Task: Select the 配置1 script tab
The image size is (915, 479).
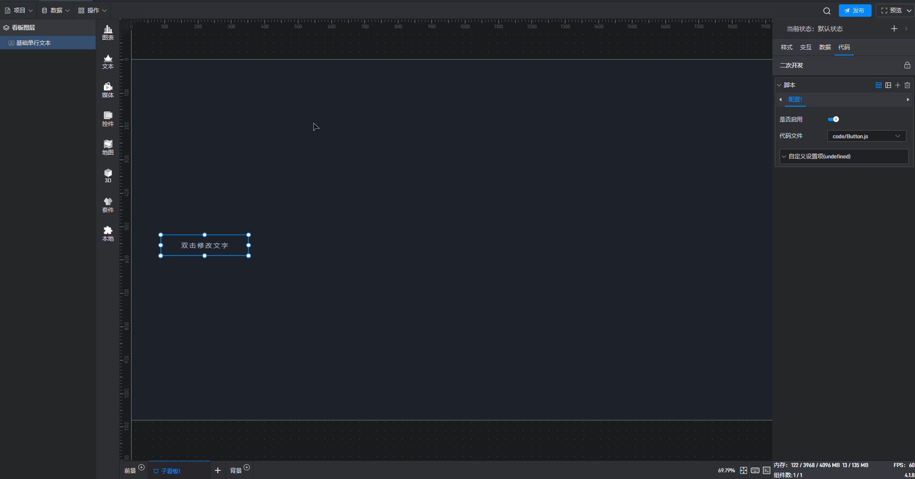Action: [x=795, y=100]
